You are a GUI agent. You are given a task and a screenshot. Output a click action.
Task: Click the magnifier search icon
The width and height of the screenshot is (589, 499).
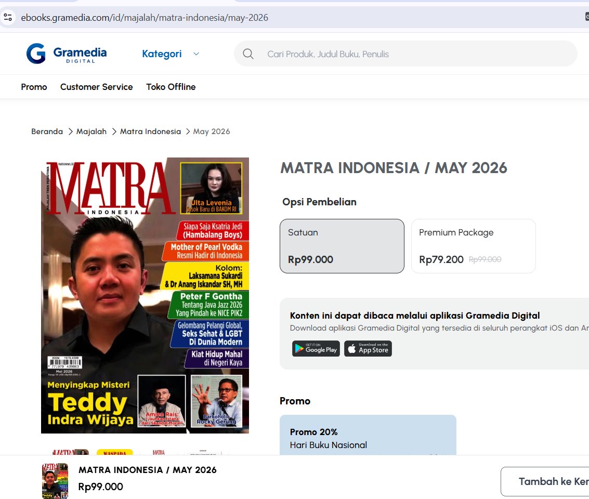(248, 54)
